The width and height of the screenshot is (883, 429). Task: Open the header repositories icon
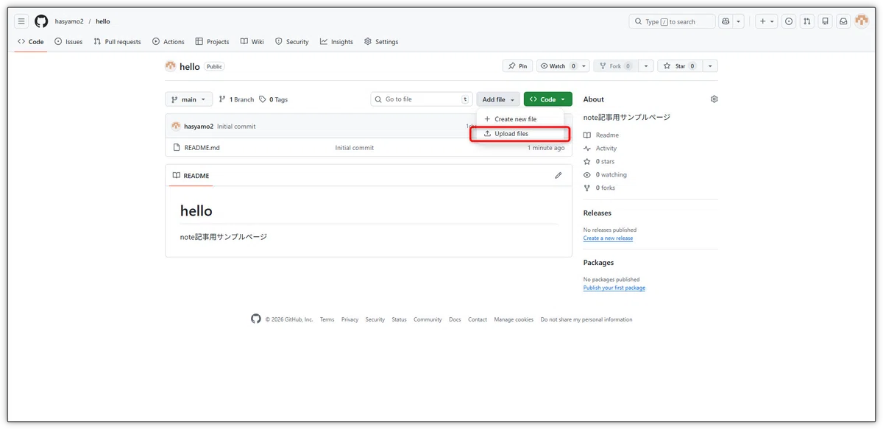point(826,21)
